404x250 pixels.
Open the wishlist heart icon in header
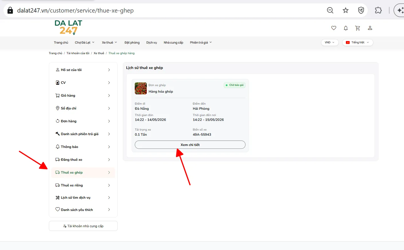(x=334, y=28)
